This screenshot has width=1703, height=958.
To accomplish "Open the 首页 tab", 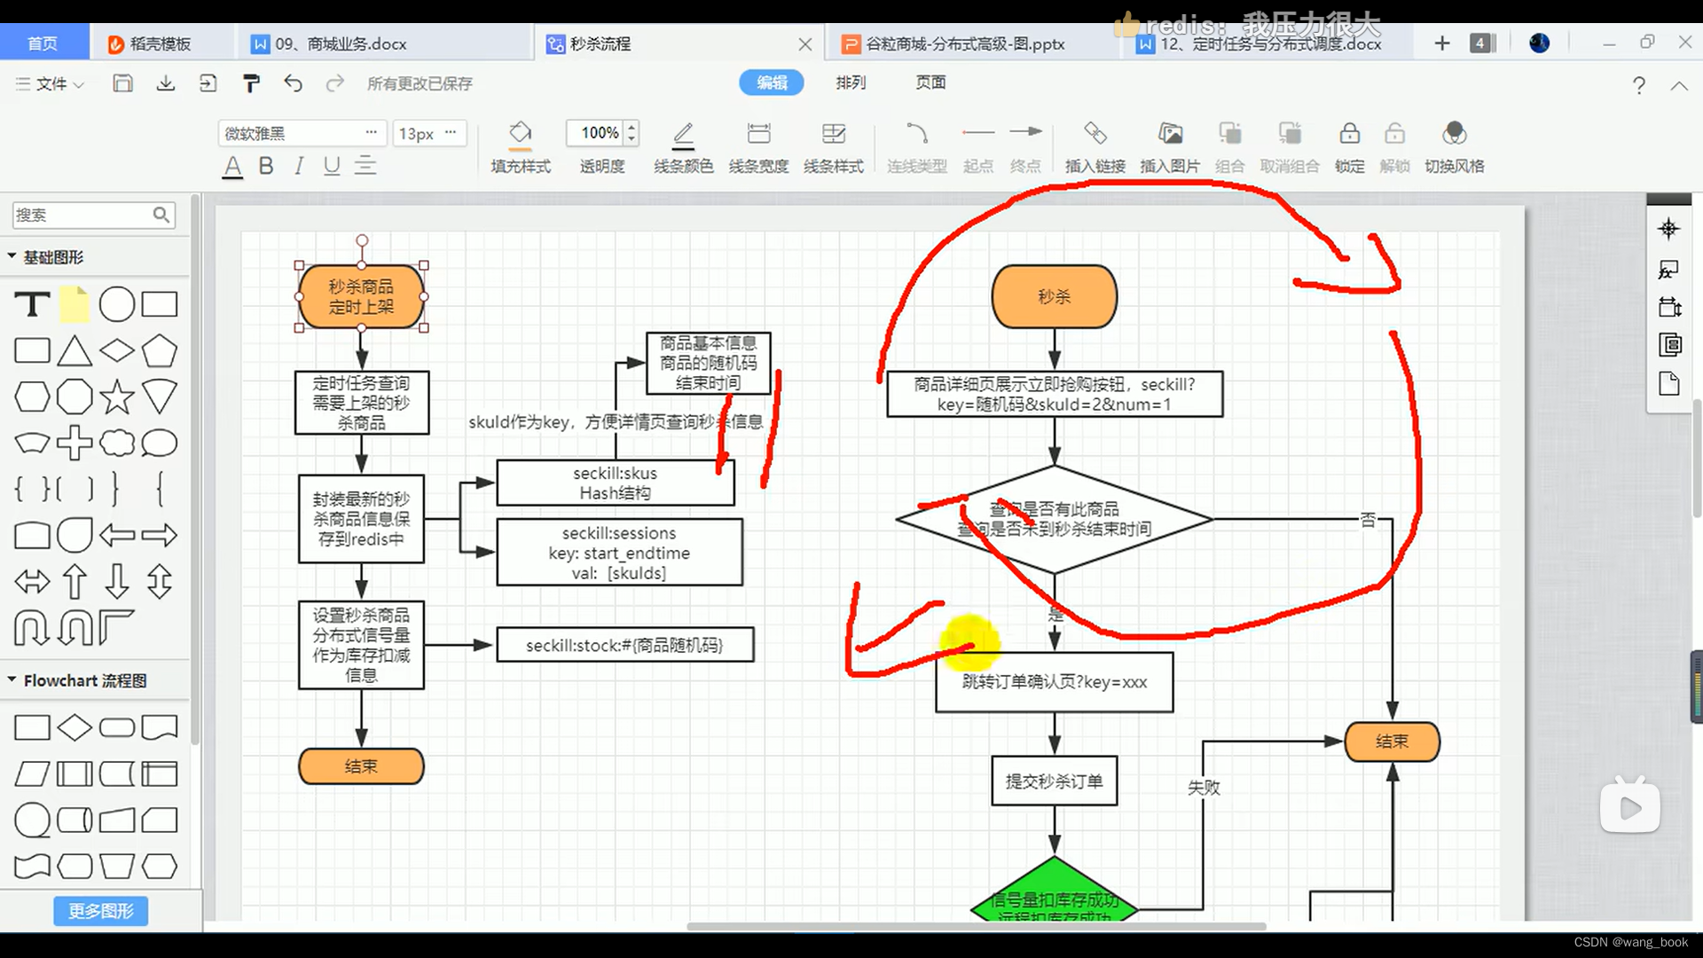I will tap(43, 43).
